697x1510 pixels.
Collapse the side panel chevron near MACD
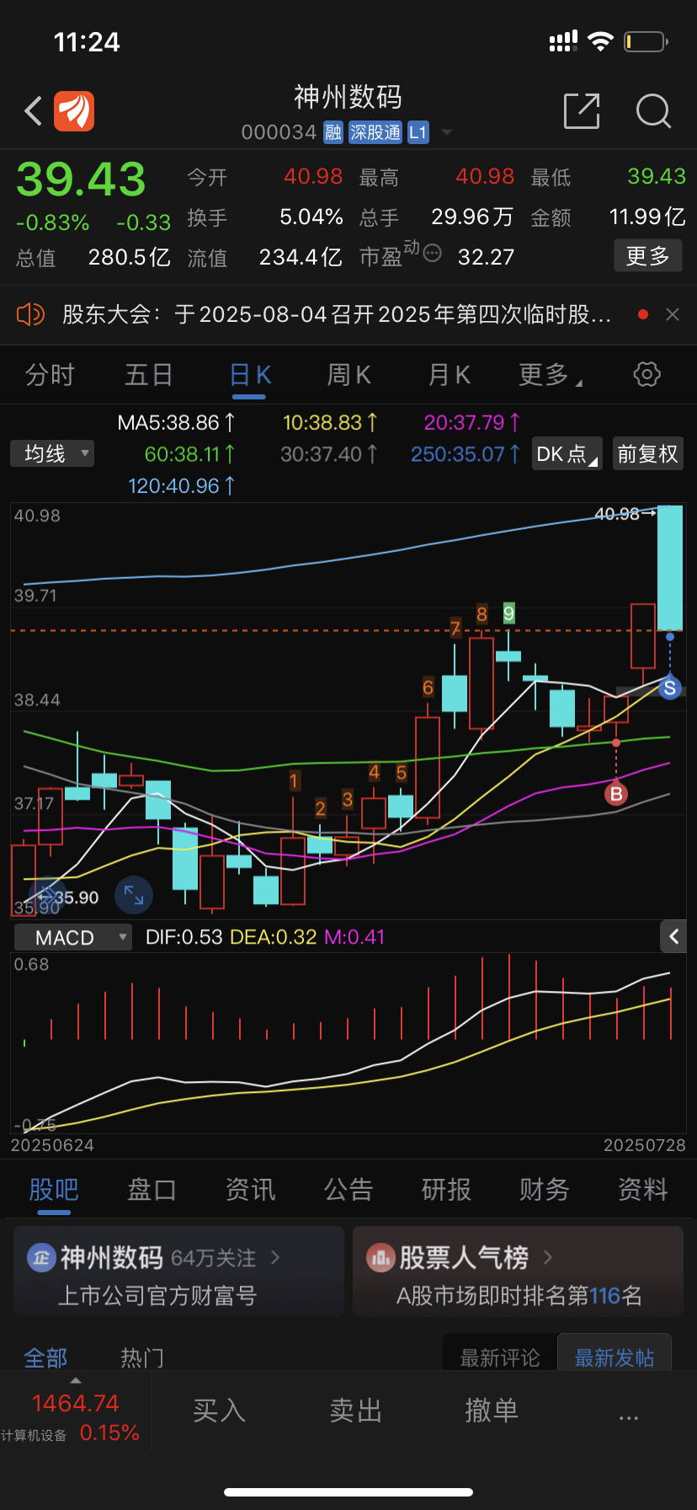[x=674, y=936]
